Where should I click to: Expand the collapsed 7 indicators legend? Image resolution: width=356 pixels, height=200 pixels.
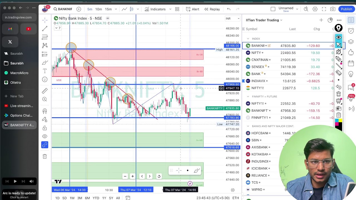pyautogui.click(x=58, y=28)
